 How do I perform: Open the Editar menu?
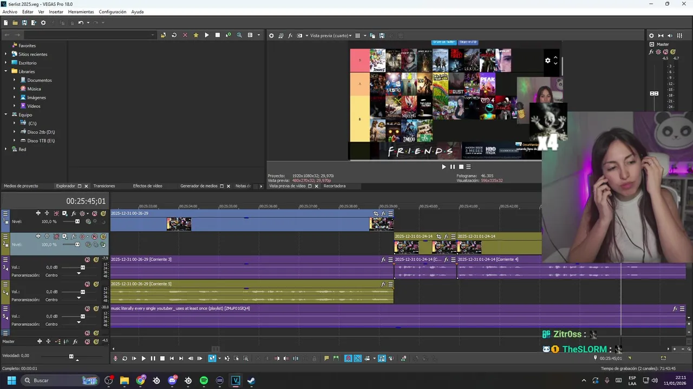point(28,12)
